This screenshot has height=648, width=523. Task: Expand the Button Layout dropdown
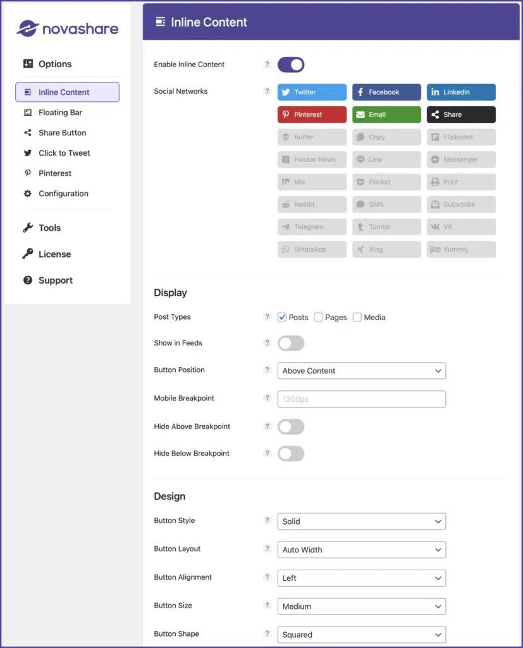pos(361,550)
